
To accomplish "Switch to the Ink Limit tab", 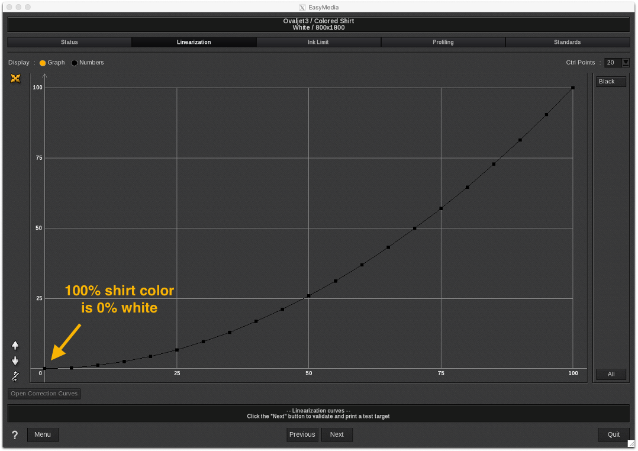I will click(318, 42).
